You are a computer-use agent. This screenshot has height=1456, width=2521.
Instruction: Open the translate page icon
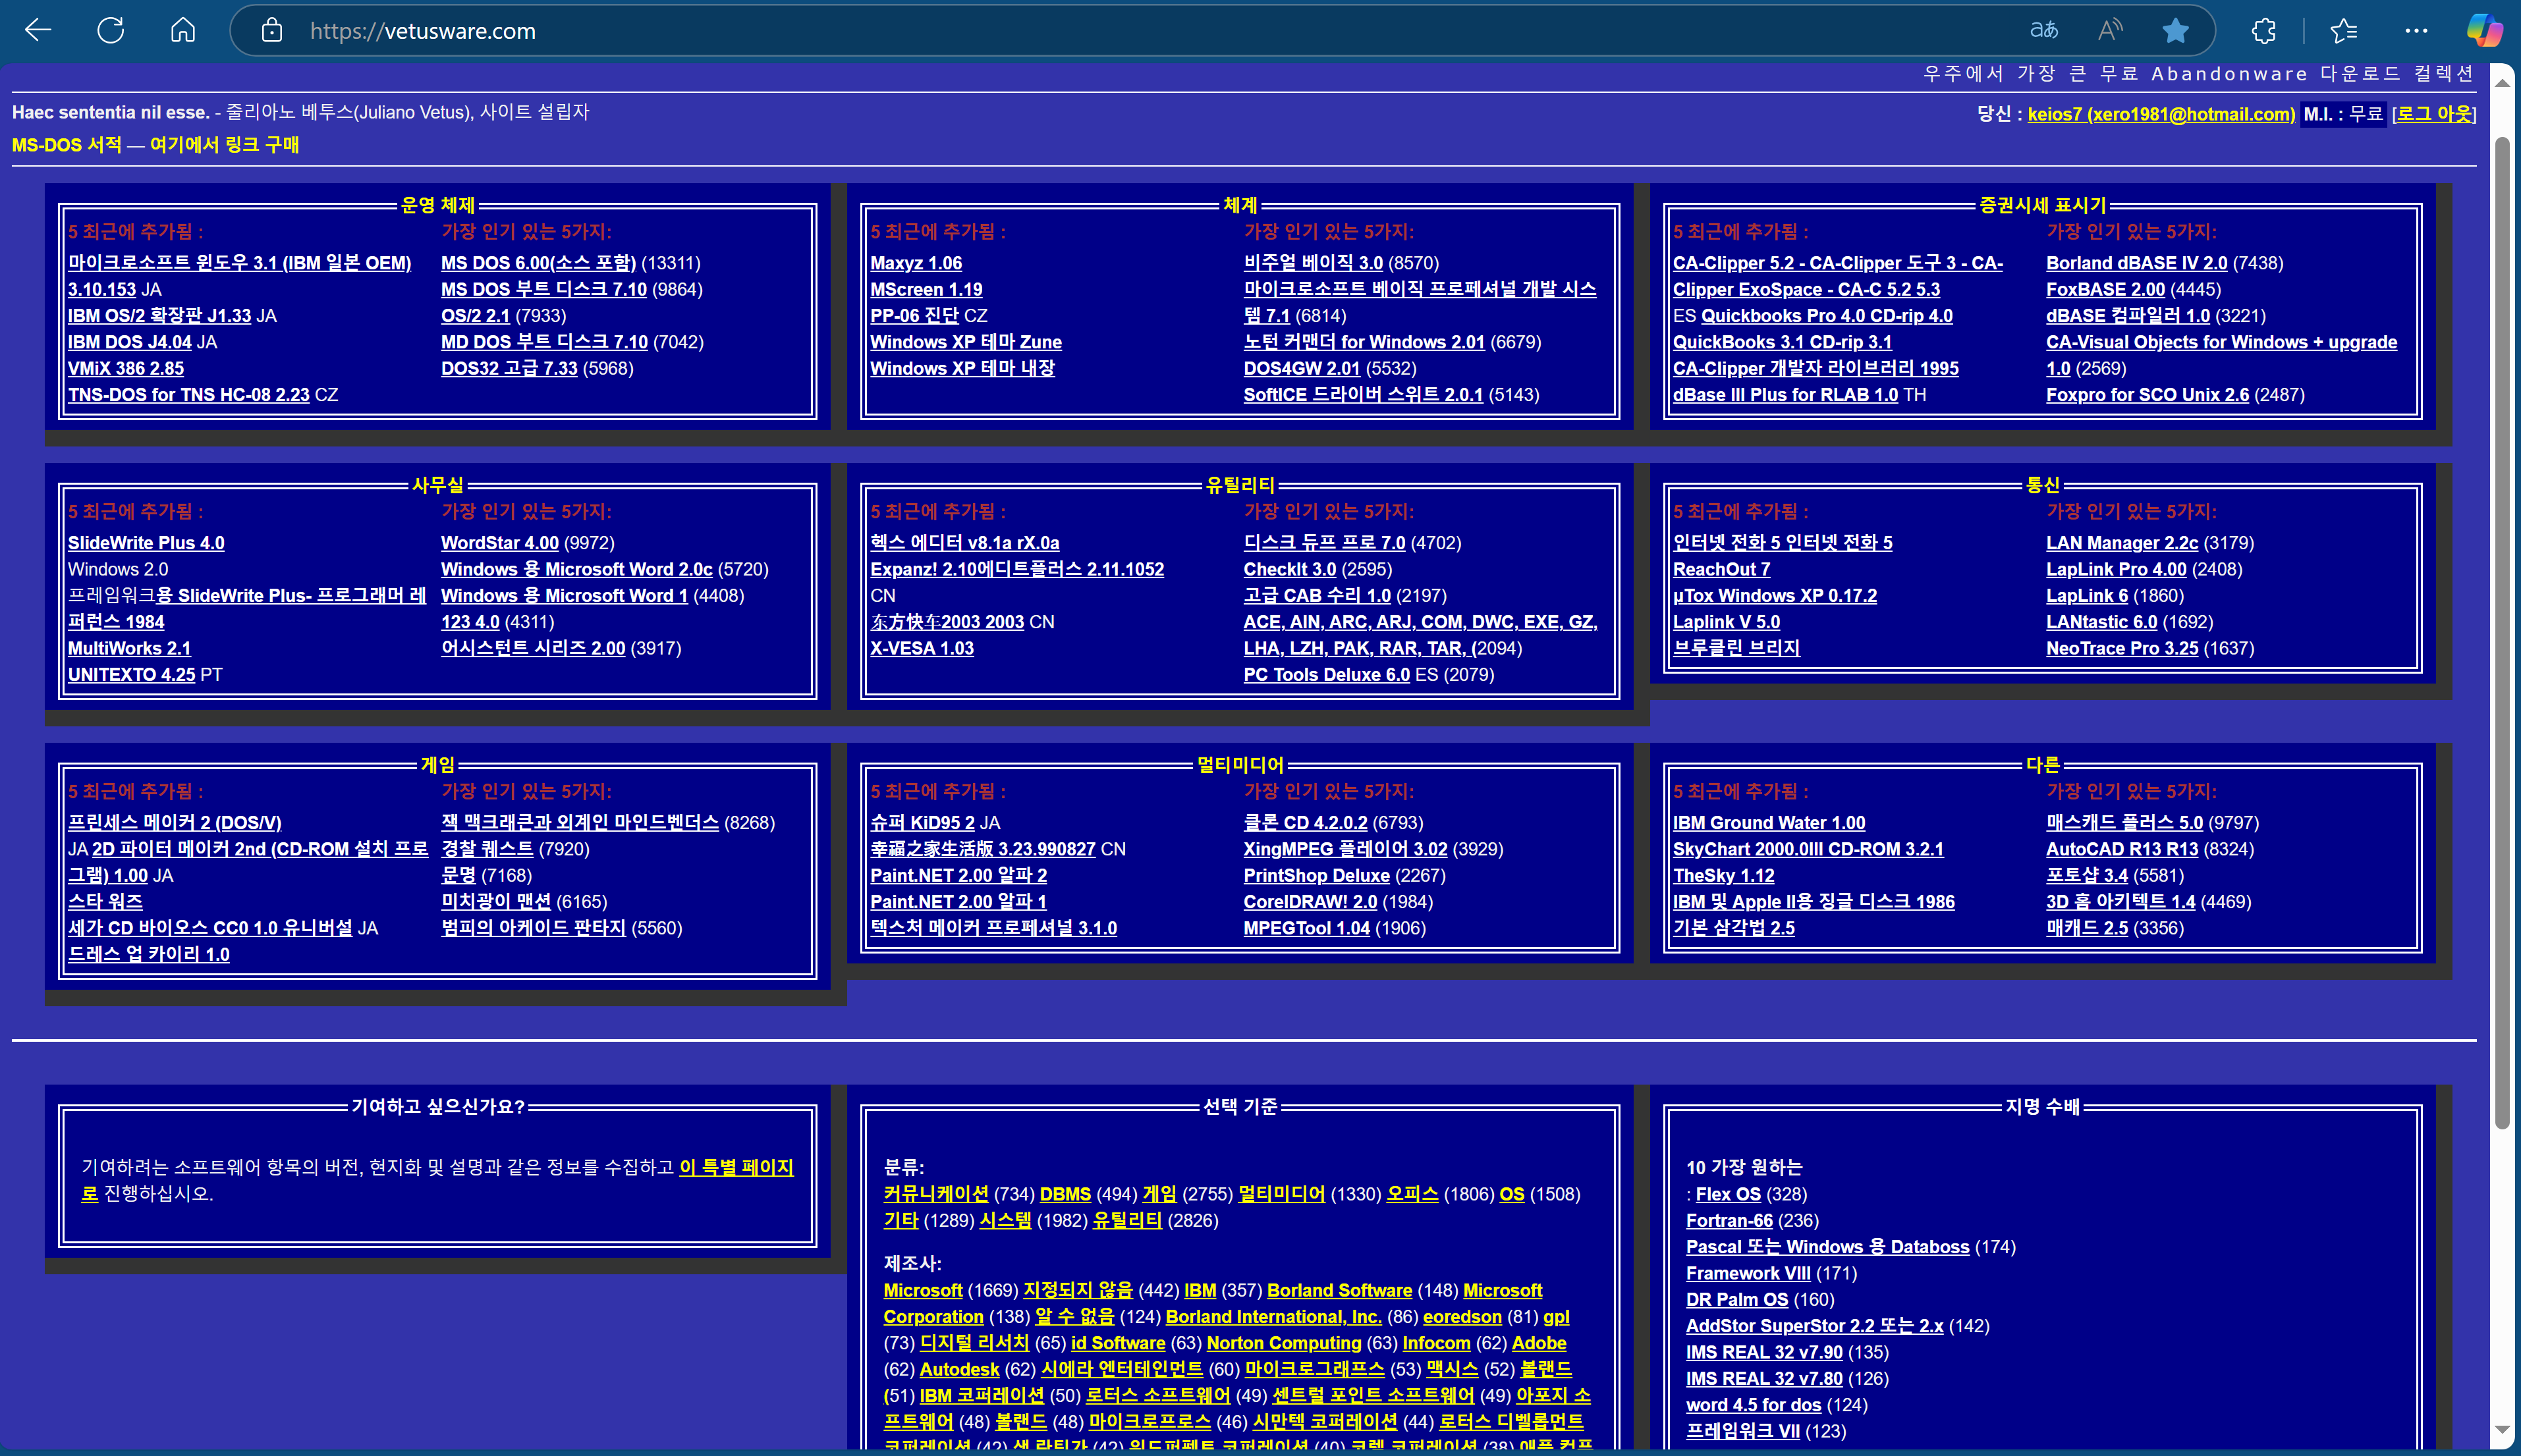pos(2044,31)
